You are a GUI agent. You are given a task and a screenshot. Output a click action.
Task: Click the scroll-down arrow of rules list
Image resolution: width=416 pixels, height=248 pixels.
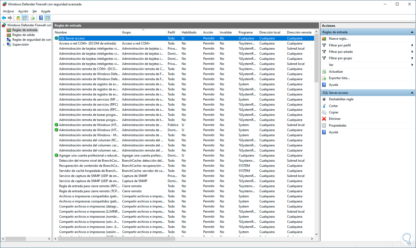317,234
